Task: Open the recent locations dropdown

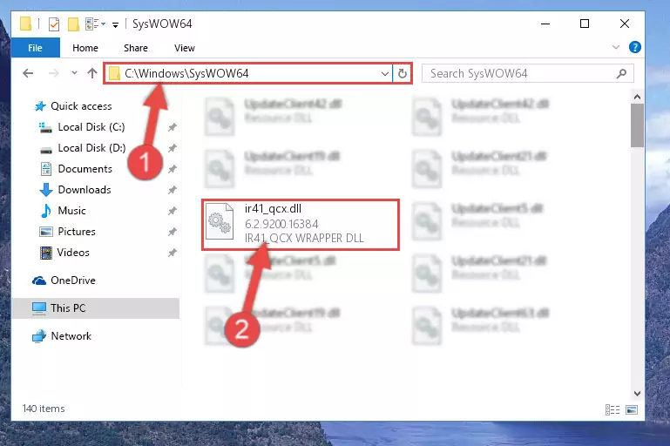Action: coord(74,72)
